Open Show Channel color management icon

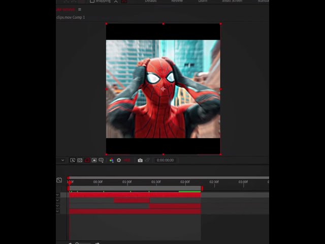click(x=112, y=160)
